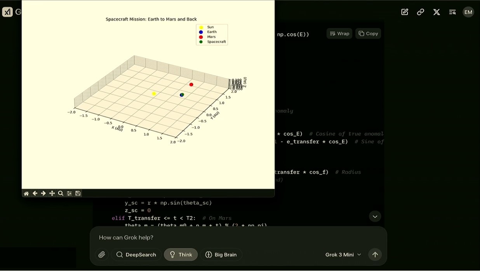Toggle the Think mode
Screen dimensions: 480x271
tap(181, 255)
